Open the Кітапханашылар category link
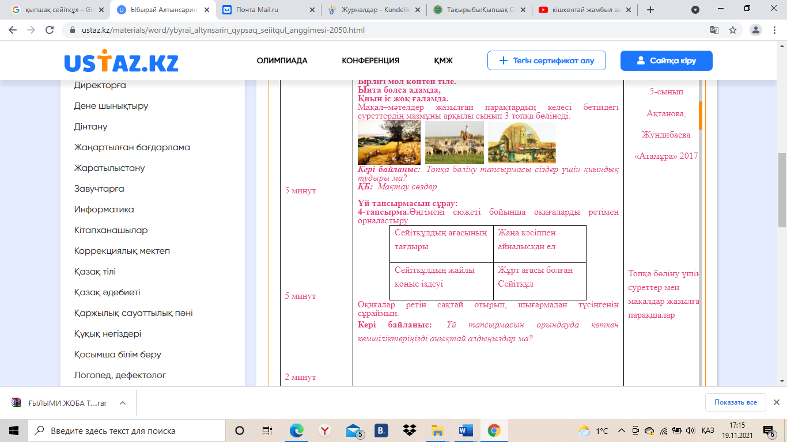This screenshot has width=787, height=442. coord(111,230)
